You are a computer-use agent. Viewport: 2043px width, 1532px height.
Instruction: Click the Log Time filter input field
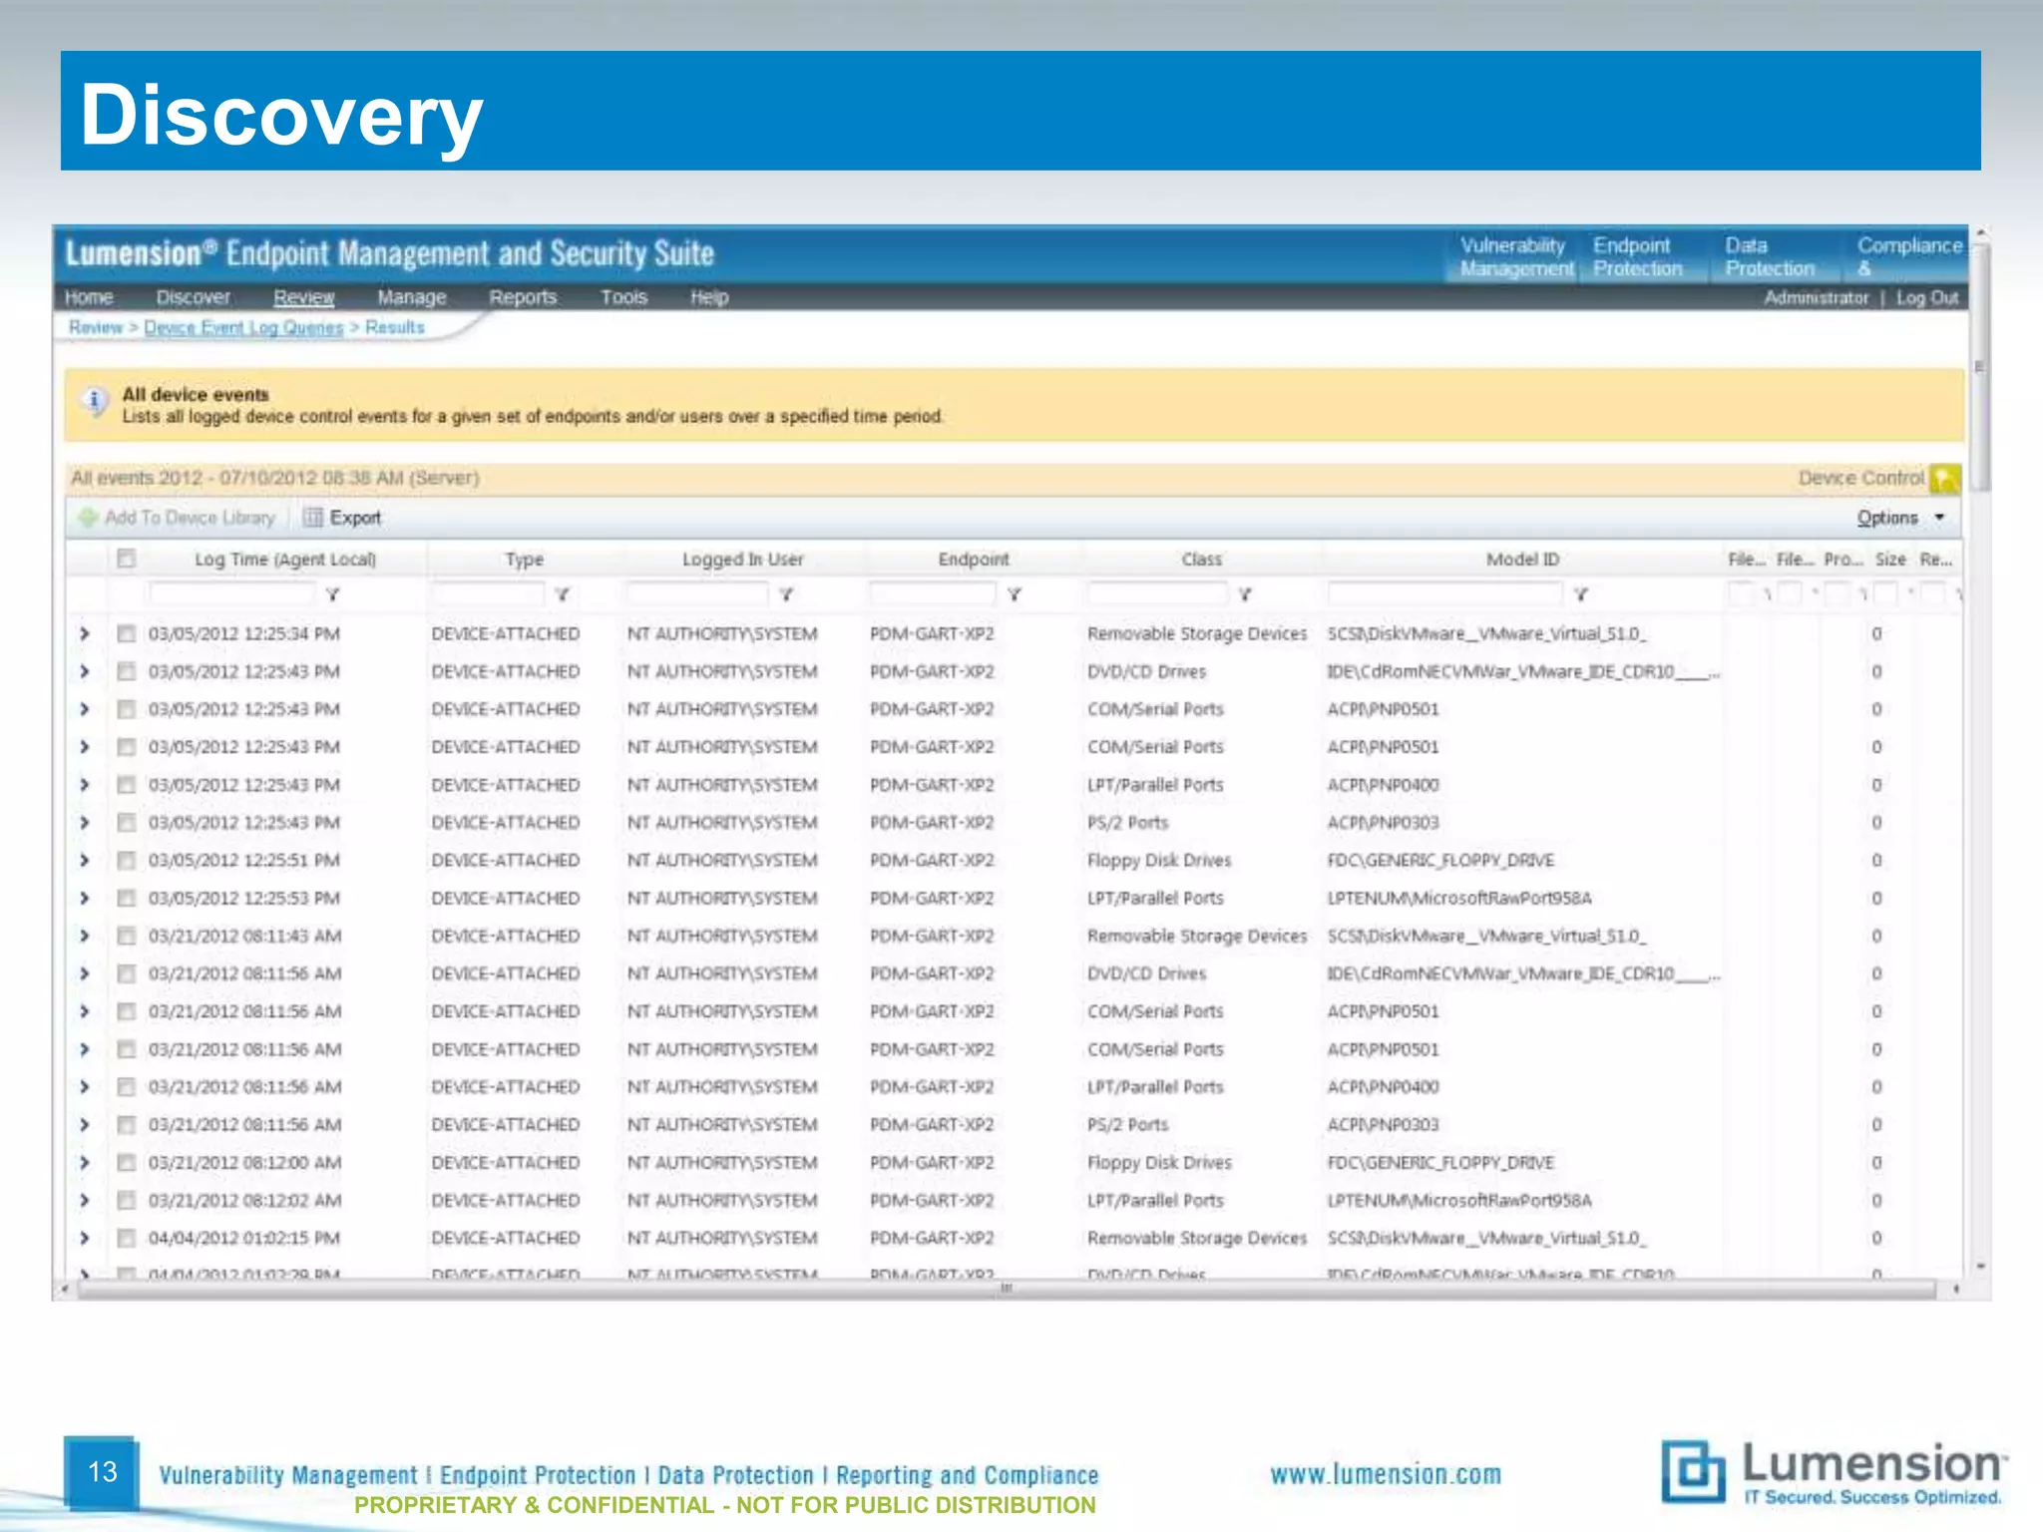click(230, 594)
